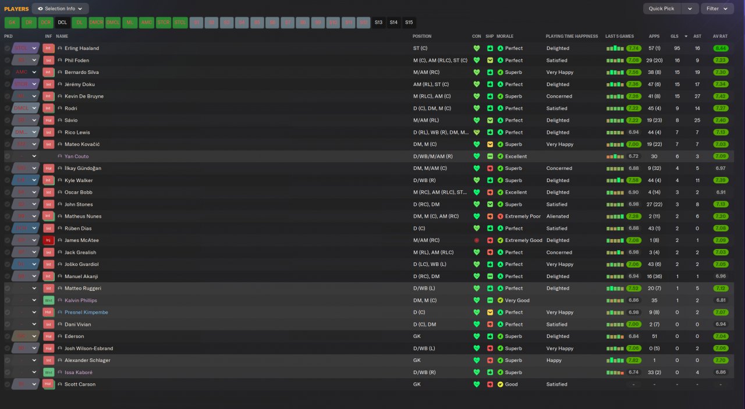Select the S15 substitute chip
Viewport: 745px width, 409px height.
(409, 23)
